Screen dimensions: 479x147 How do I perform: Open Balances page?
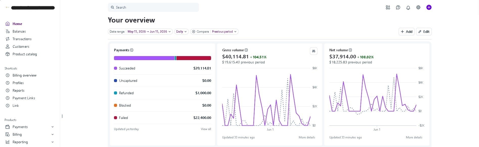pyautogui.click(x=19, y=31)
